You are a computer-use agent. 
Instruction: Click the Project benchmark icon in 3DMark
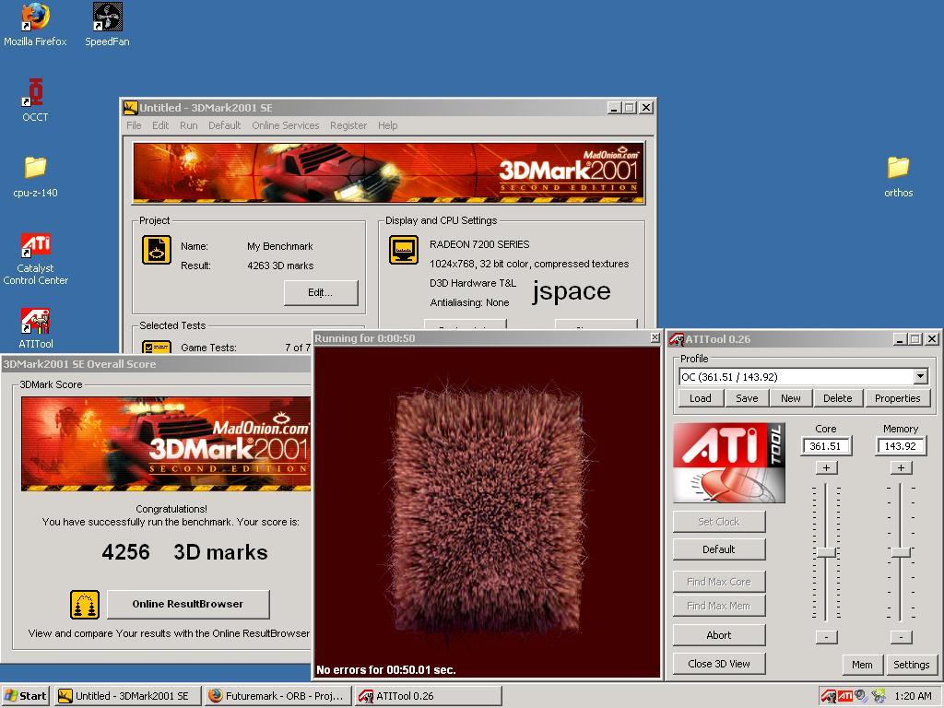point(157,250)
